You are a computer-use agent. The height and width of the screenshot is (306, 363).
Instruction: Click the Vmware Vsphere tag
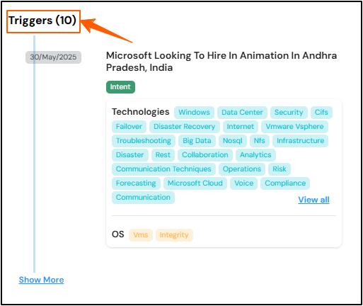294,127
